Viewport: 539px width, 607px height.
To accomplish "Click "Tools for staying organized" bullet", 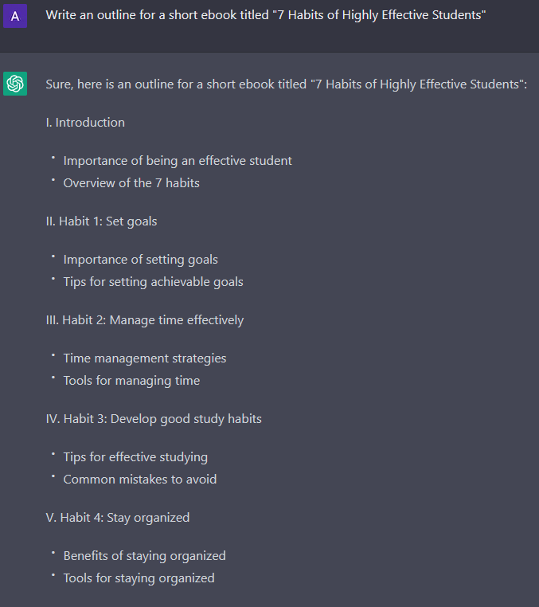I will (x=139, y=578).
